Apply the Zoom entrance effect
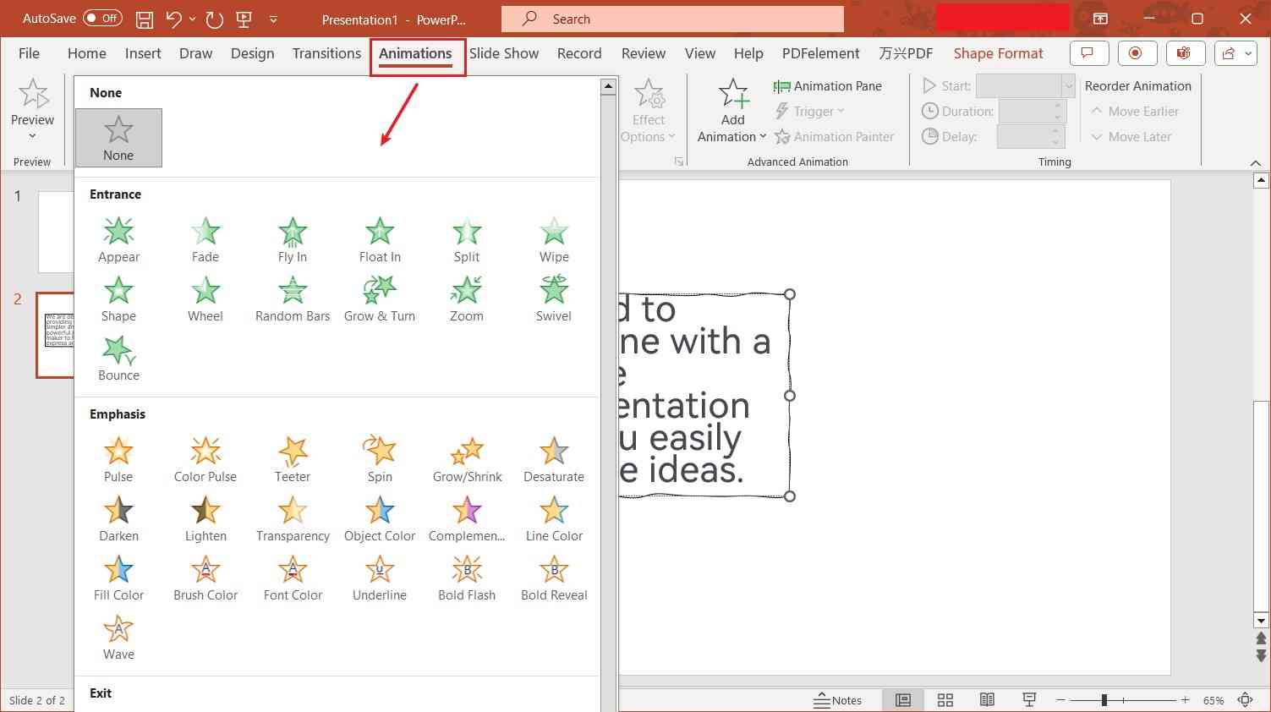 click(x=467, y=299)
